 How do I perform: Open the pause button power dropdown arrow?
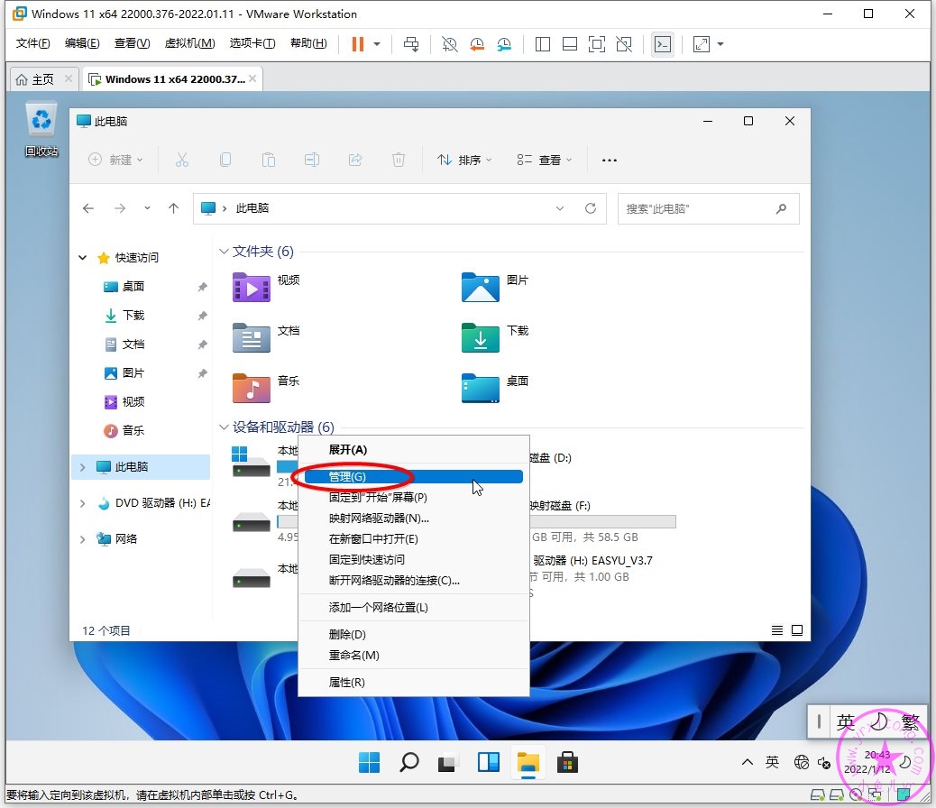point(377,44)
